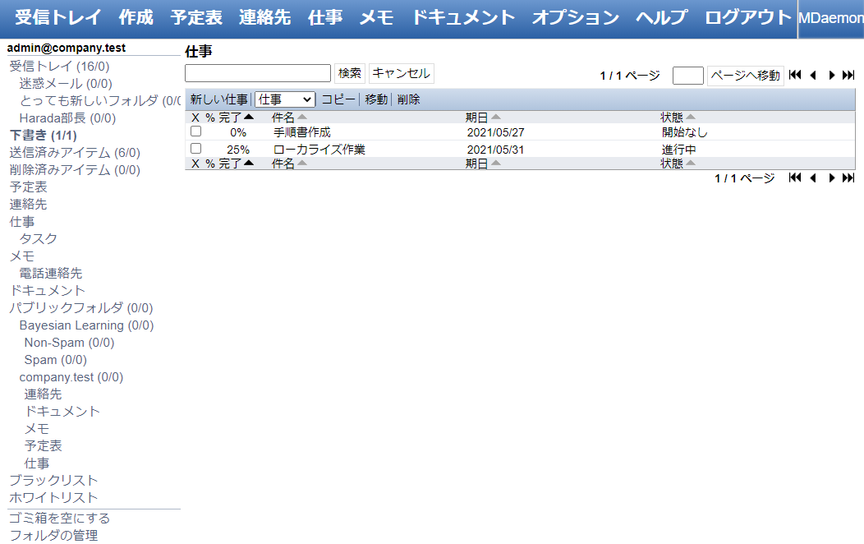Click the ページへ移動 button

pyautogui.click(x=745, y=76)
